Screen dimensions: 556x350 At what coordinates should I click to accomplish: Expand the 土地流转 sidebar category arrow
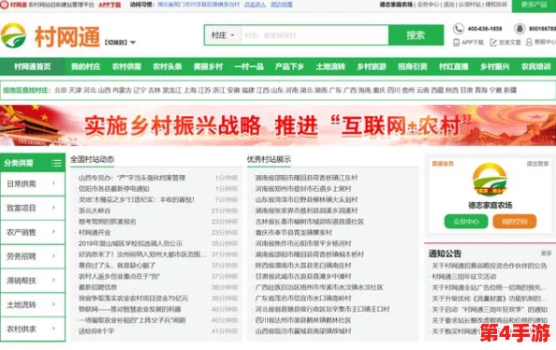(x=54, y=304)
